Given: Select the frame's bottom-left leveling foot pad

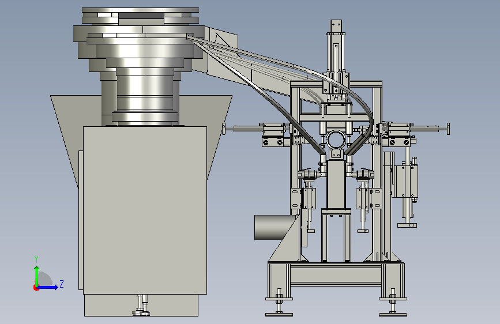Looking at the screenshot, I should tap(279, 315).
